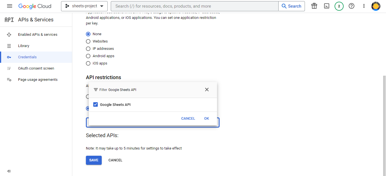Click the search input for resources and docs

(194, 6)
